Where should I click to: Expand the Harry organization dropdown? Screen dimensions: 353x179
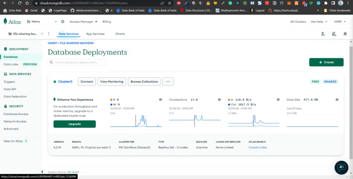[x=42, y=21]
